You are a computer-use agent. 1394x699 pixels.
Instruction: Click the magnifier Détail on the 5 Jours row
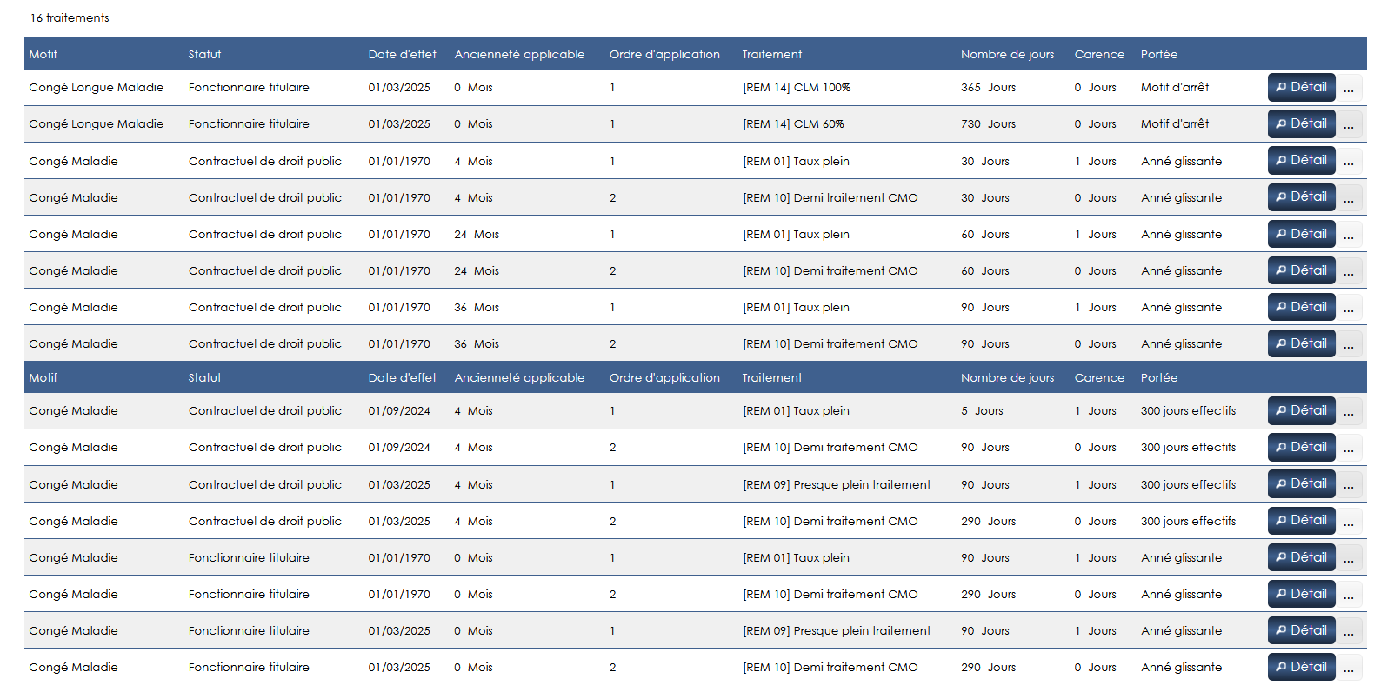point(1300,411)
